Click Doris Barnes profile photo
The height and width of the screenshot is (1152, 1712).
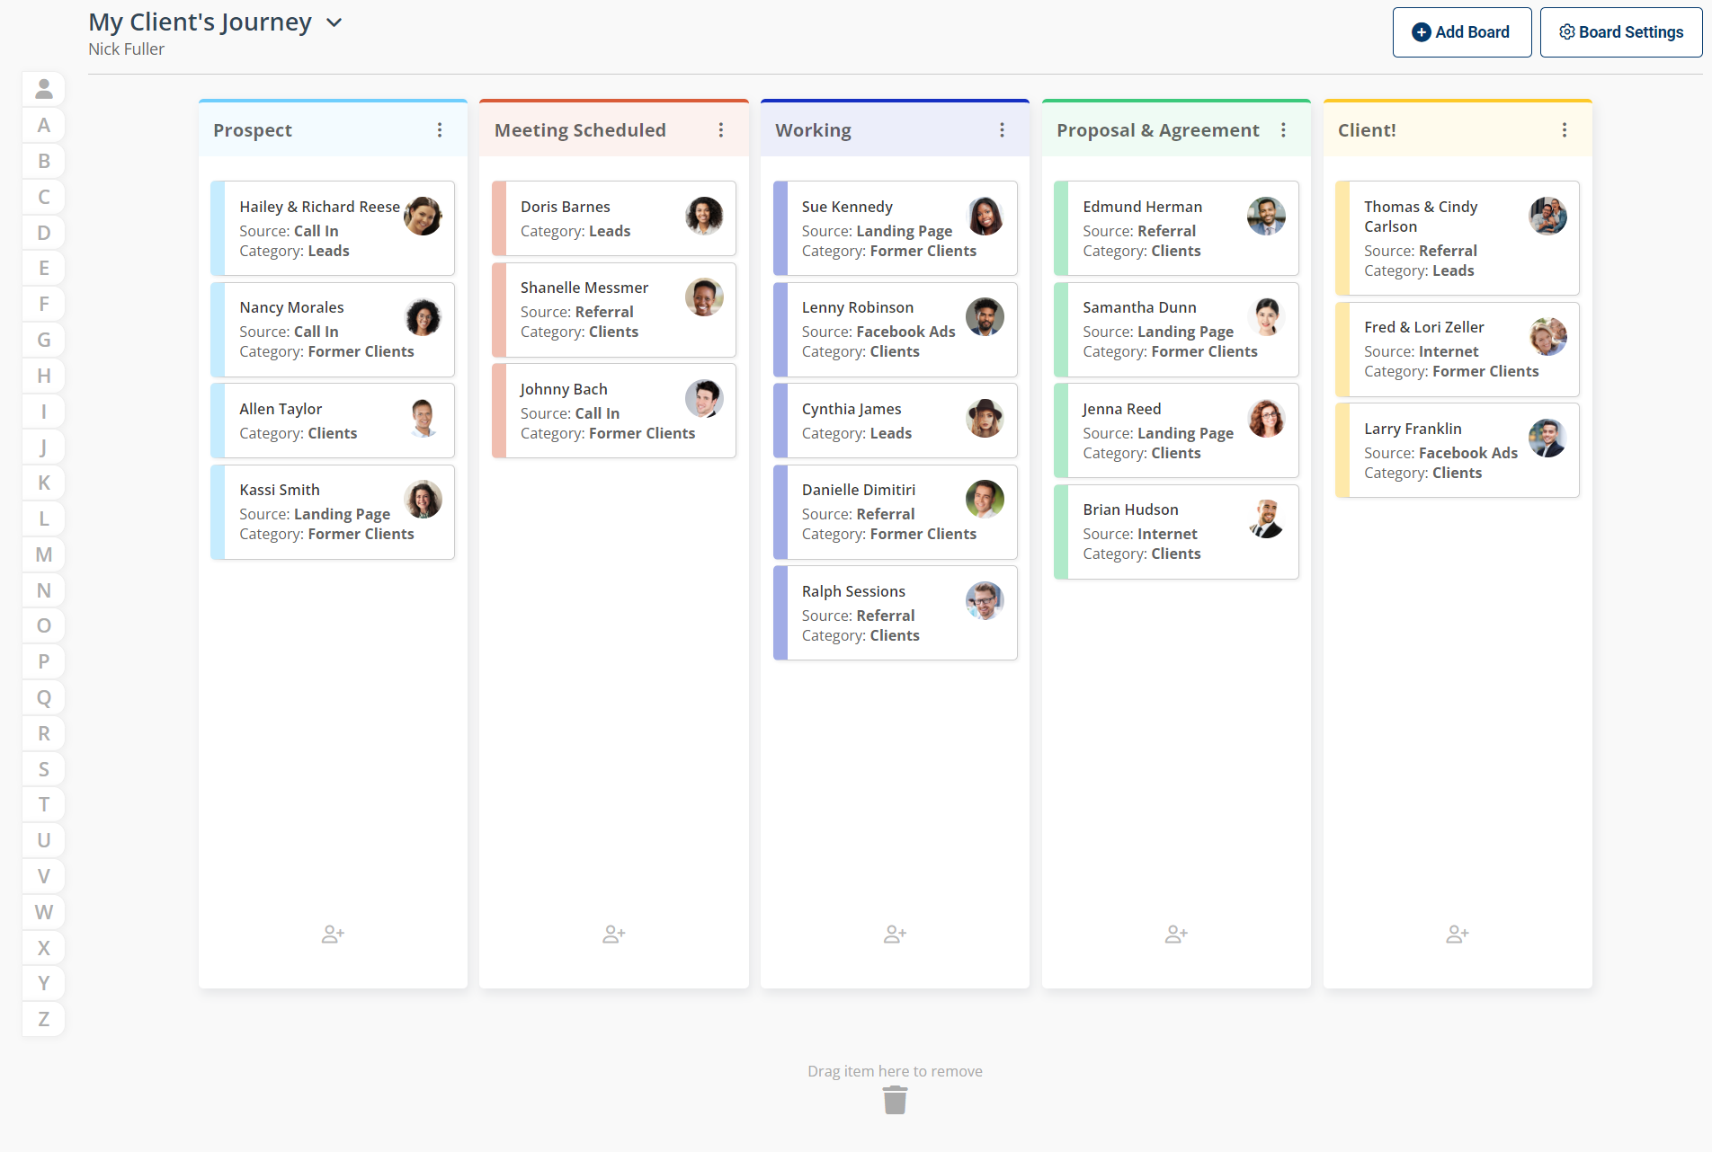click(704, 216)
